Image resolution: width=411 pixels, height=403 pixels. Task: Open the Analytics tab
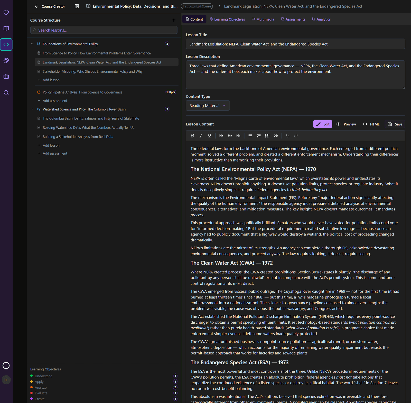pos(321,19)
